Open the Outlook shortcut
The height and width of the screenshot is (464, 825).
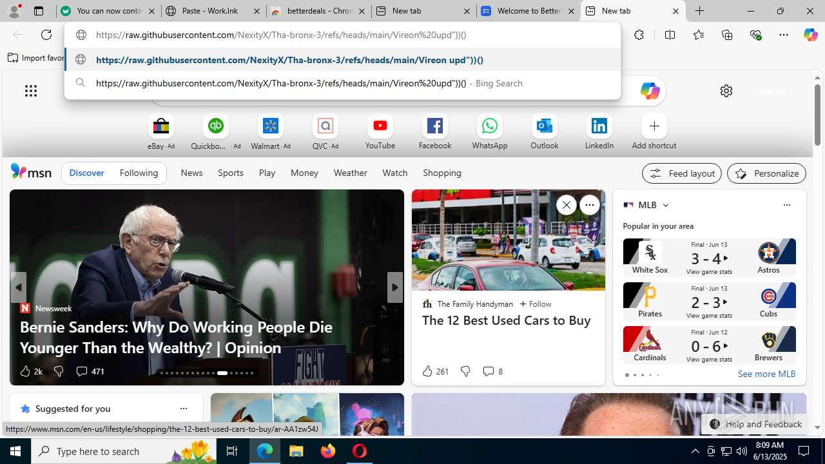pos(545,132)
